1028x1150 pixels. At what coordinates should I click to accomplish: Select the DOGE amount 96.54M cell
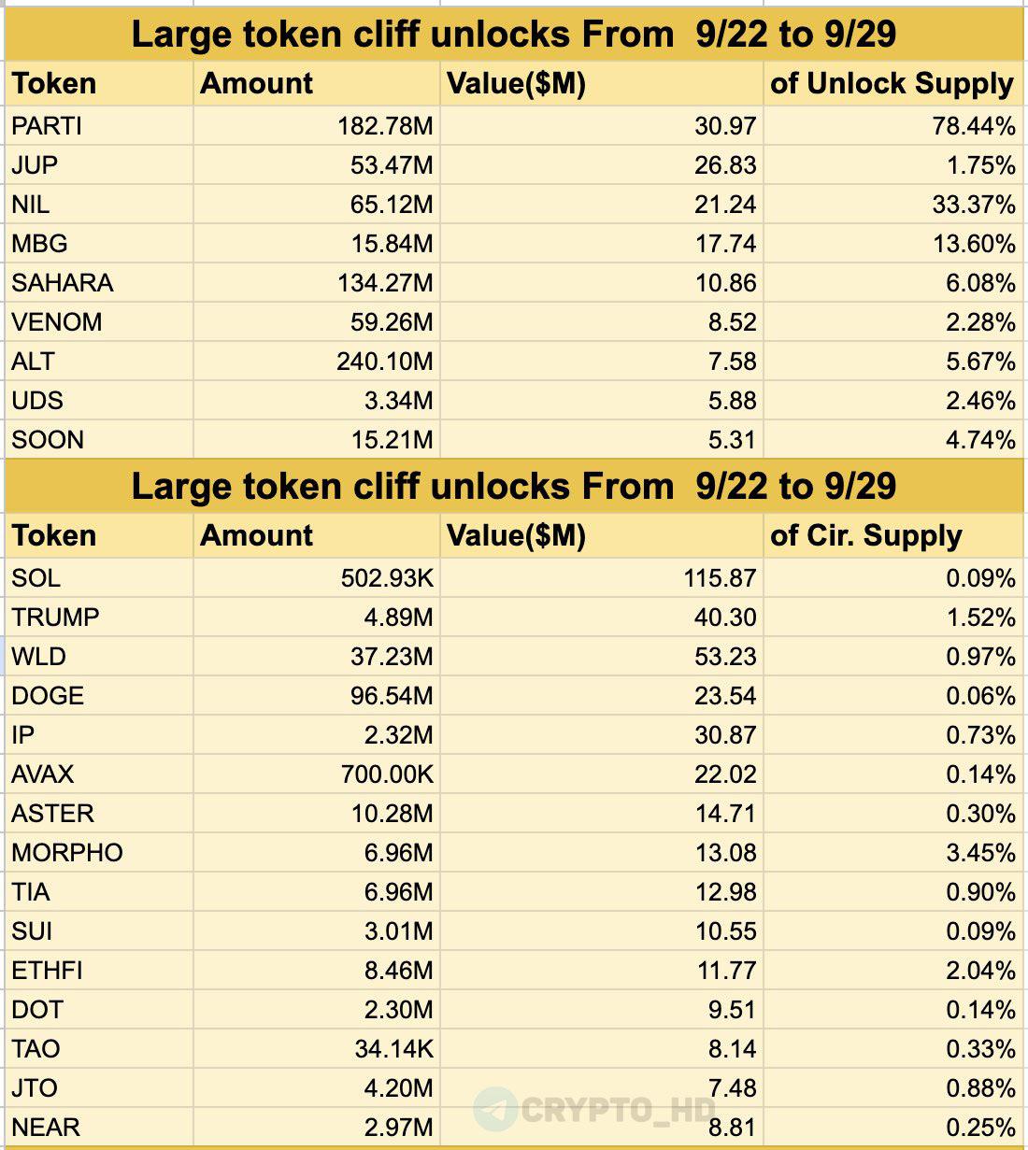coord(316,695)
